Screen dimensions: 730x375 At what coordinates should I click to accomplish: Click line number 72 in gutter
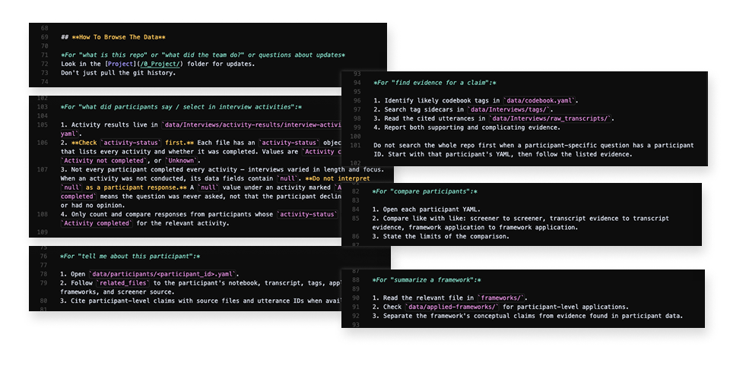(x=45, y=64)
